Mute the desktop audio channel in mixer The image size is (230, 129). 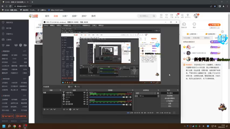tap(127, 105)
